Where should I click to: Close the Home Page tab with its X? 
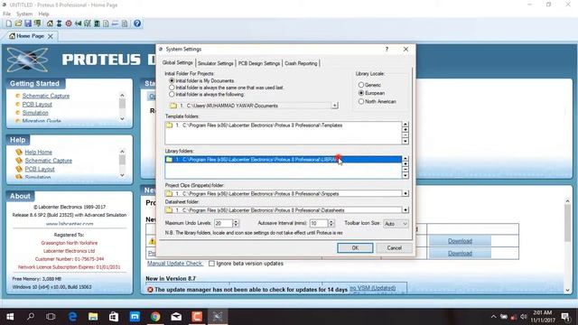click(x=51, y=36)
